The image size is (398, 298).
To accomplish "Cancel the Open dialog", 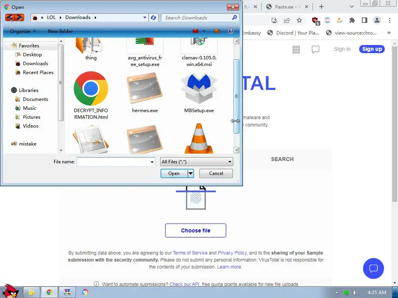I will pyautogui.click(x=216, y=173).
